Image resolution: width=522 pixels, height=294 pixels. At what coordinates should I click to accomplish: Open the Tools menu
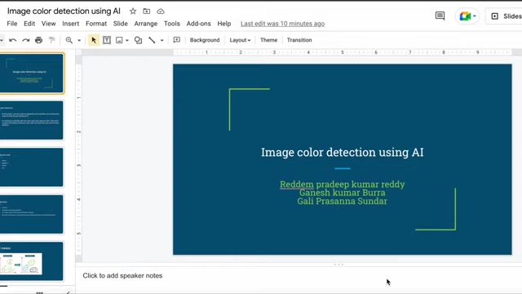click(x=172, y=24)
